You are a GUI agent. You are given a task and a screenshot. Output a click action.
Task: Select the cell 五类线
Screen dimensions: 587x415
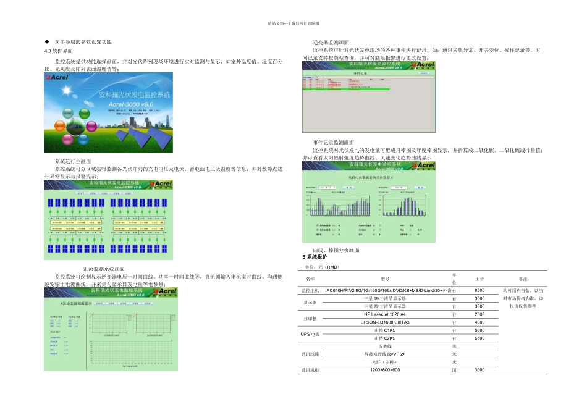pyautogui.click(x=385, y=346)
